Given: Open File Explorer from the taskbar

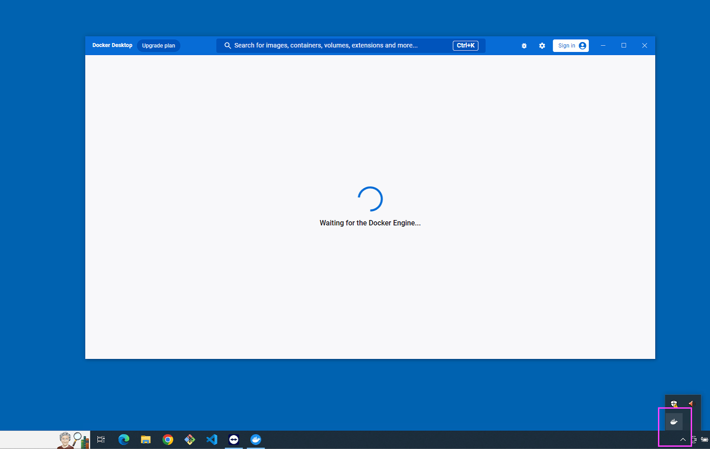Looking at the screenshot, I should [x=146, y=440].
